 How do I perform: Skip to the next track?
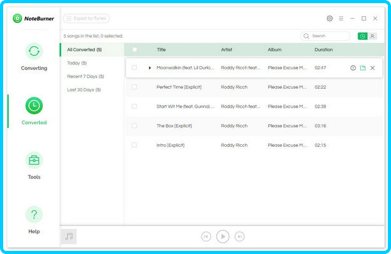(239, 236)
